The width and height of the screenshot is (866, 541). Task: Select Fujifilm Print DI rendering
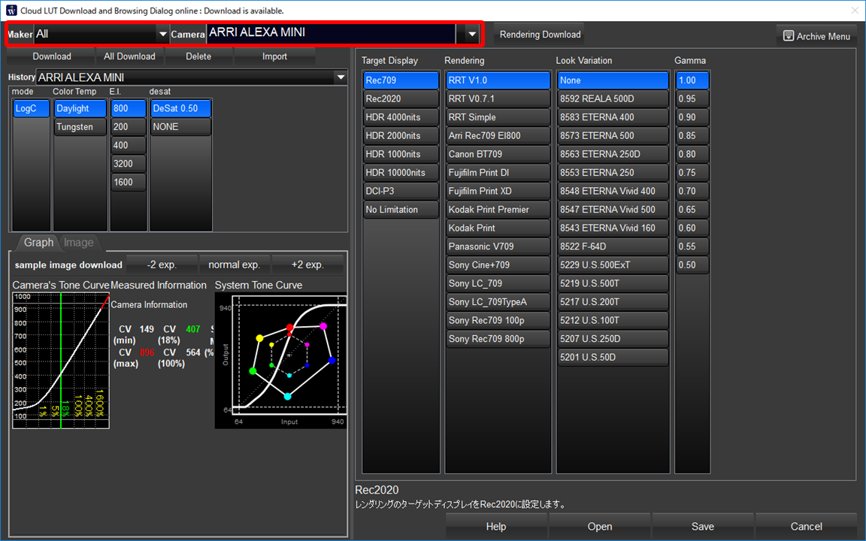[498, 173]
